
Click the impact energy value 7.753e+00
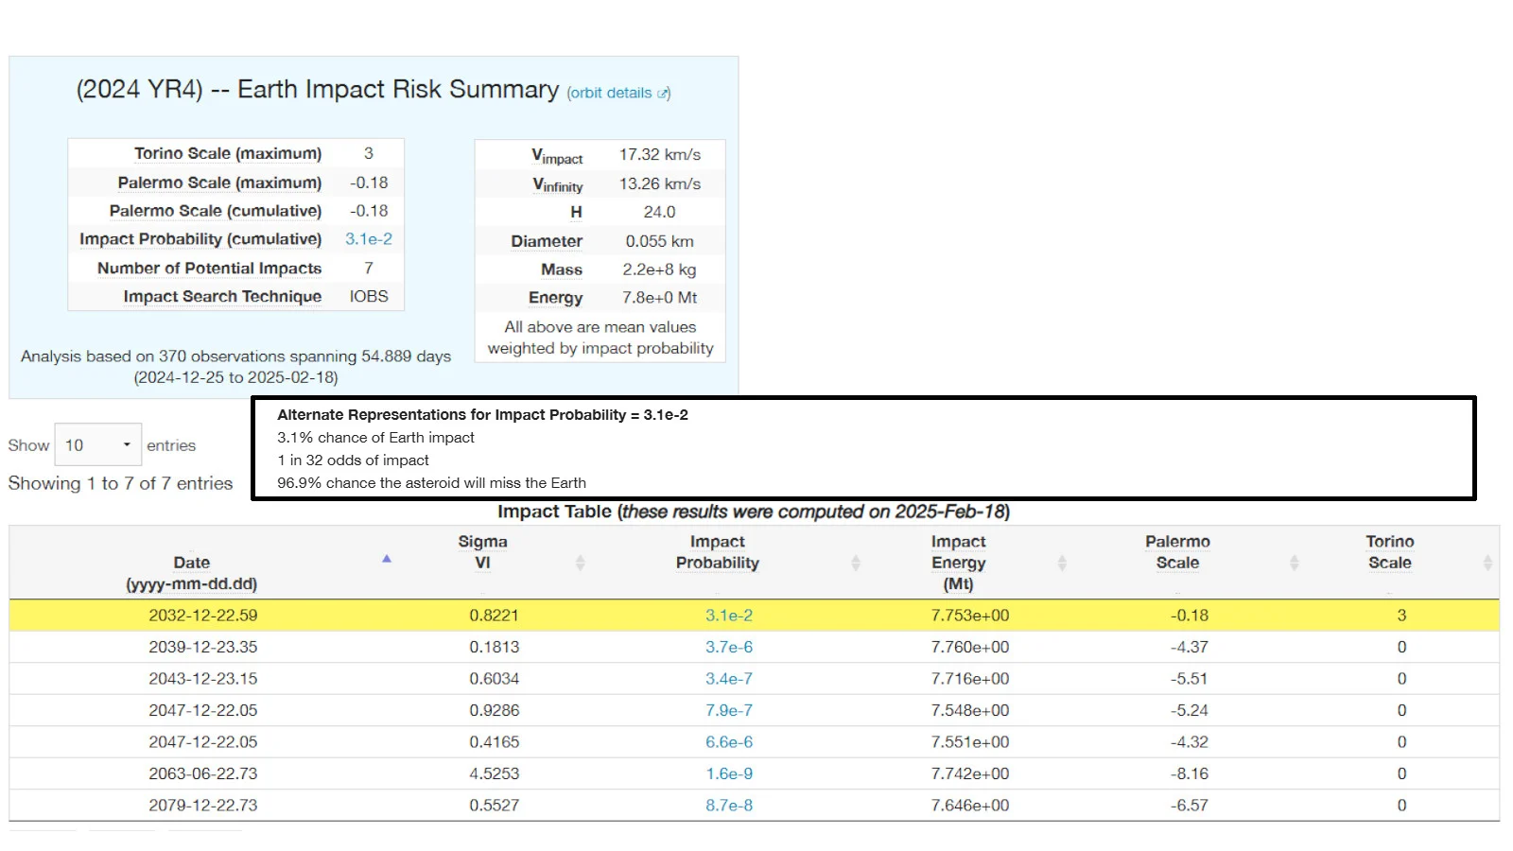click(970, 616)
